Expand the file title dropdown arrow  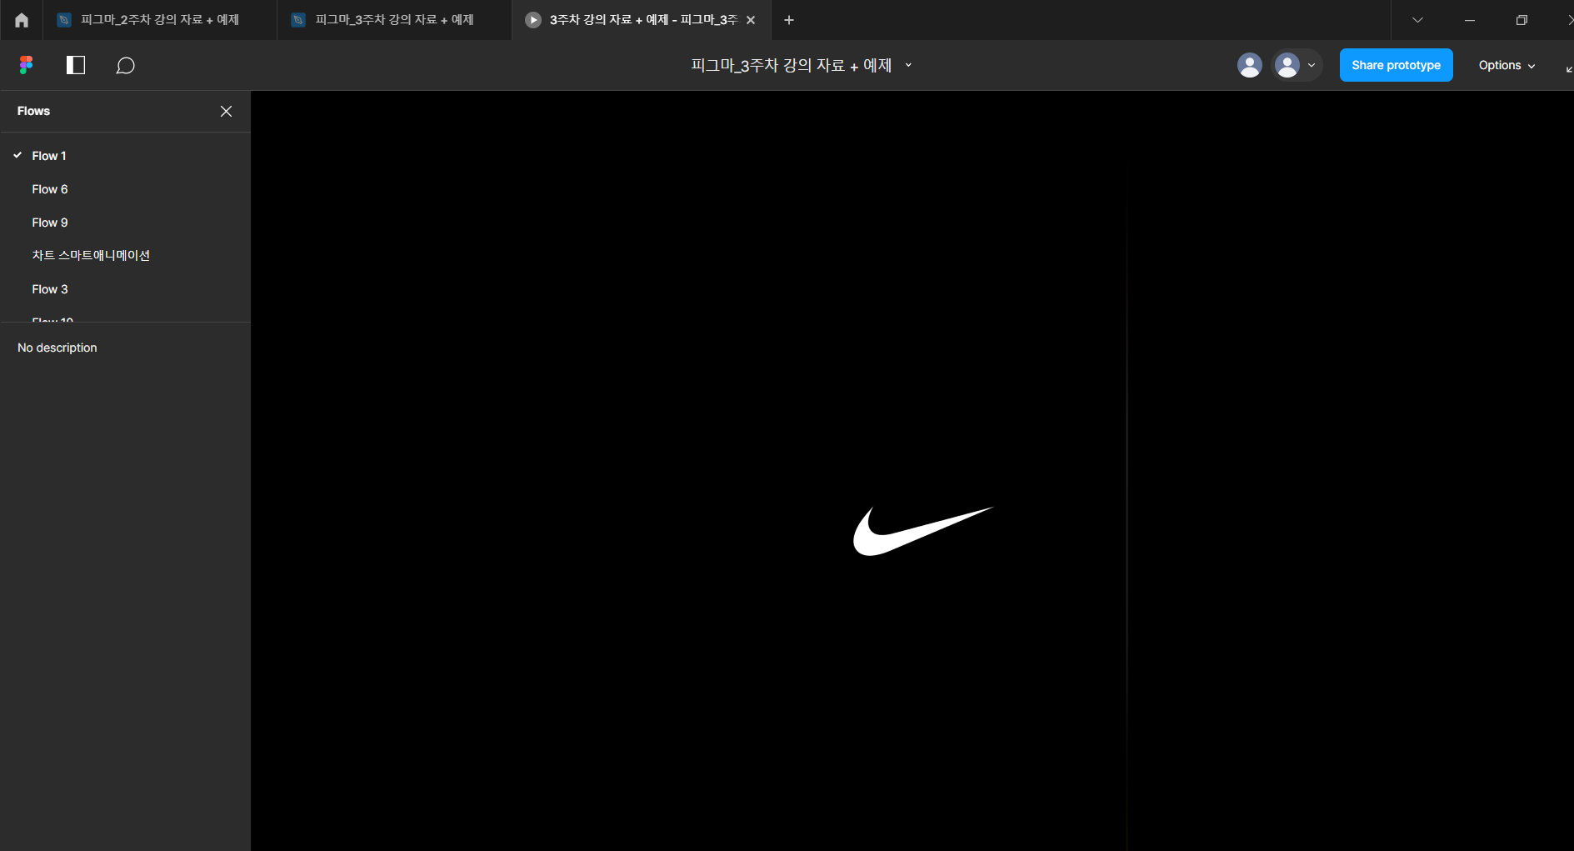[x=908, y=65]
